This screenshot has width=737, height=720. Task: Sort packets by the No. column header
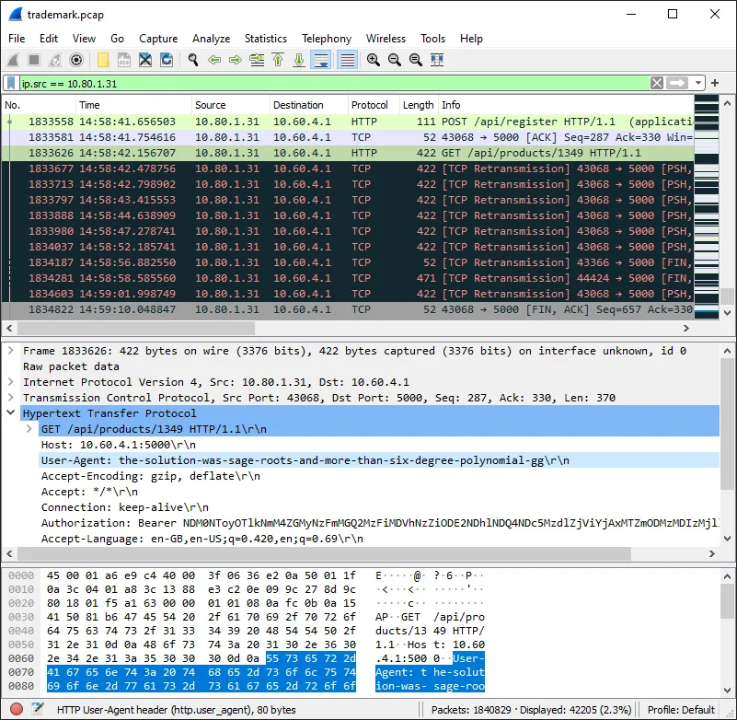[x=38, y=105]
